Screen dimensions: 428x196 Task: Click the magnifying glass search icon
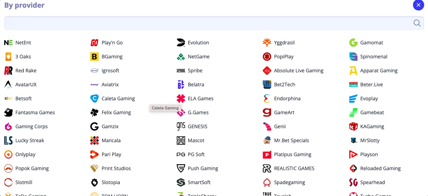coord(417,23)
